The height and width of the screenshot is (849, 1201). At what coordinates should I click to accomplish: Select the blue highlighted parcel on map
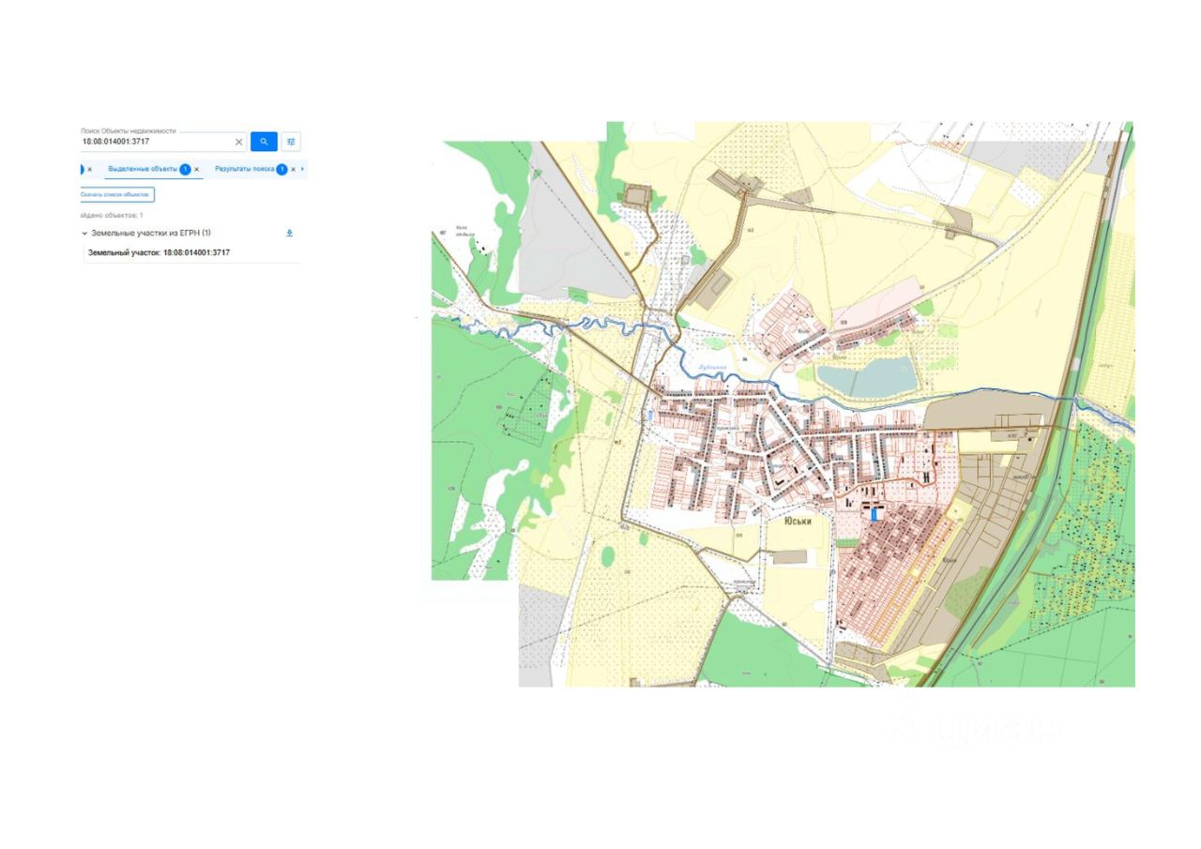click(x=875, y=514)
